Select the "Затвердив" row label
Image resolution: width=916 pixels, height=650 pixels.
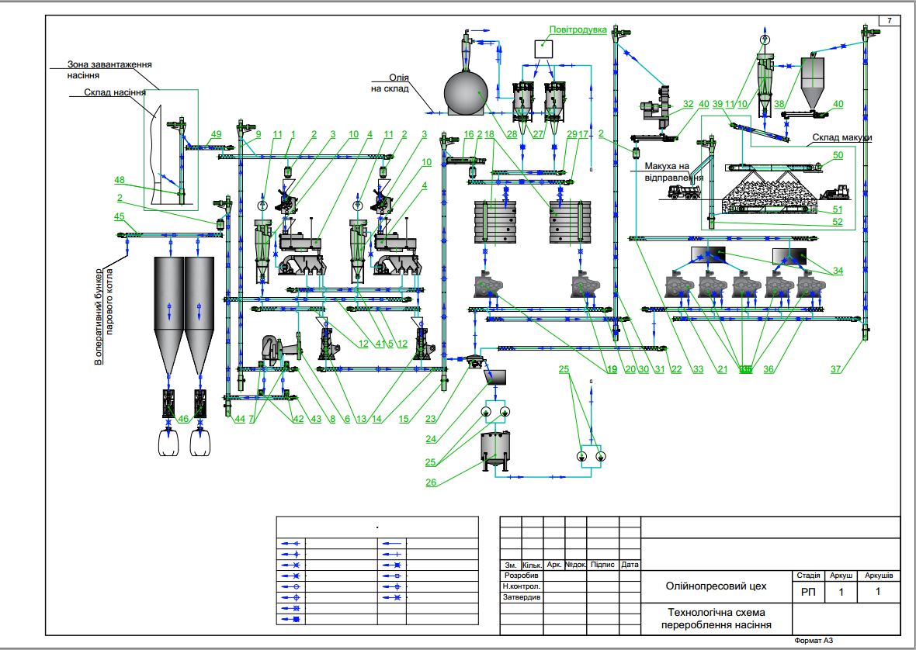[522, 597]
